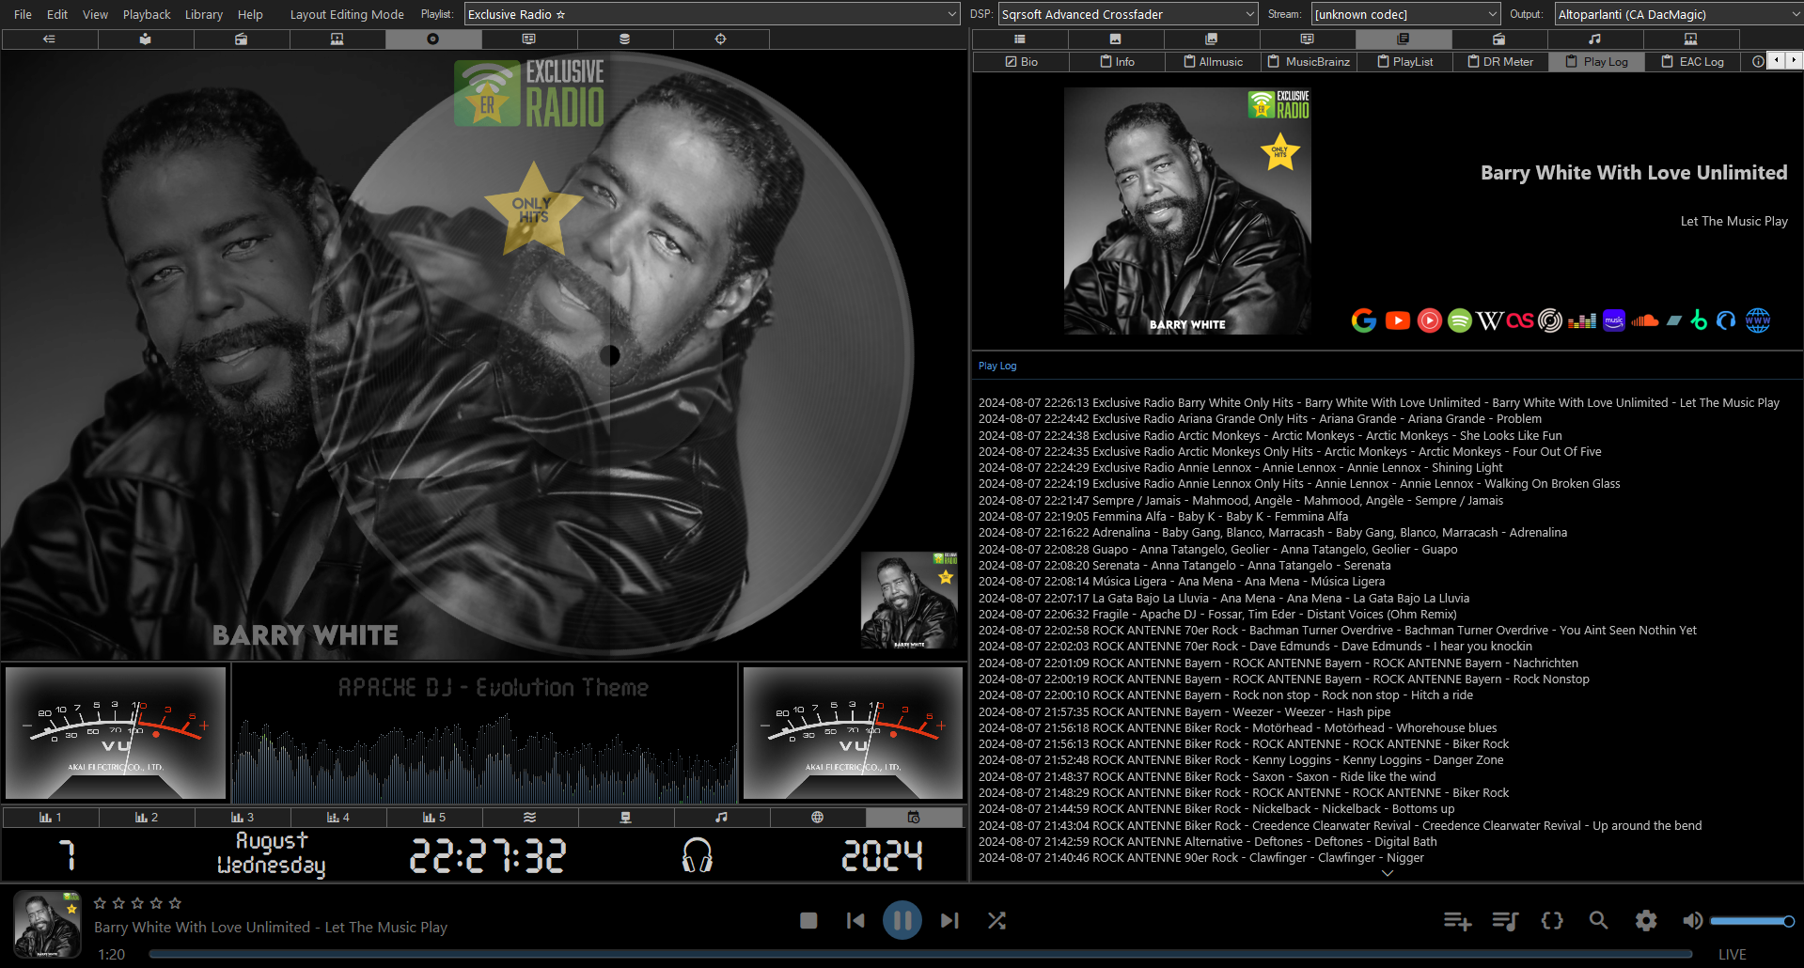This screenshot has width=1804, height=968.
Task: Rate the track one star
Action: tap(100, 903)
